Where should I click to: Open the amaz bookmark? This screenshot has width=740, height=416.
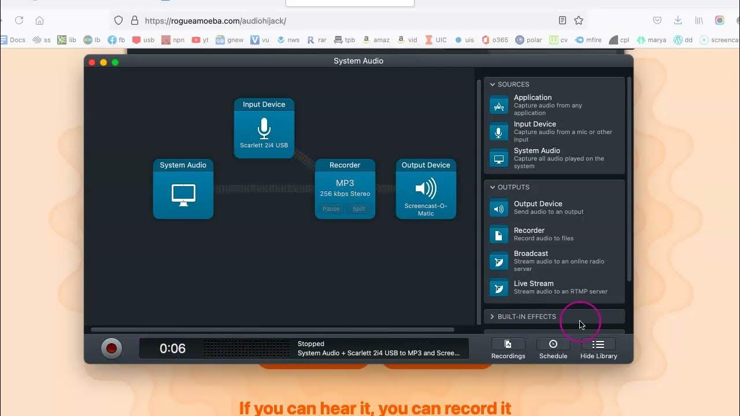click(x=376, y=40)
